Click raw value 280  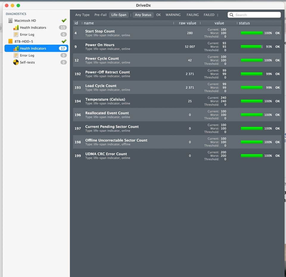click(x=190, y=33)
